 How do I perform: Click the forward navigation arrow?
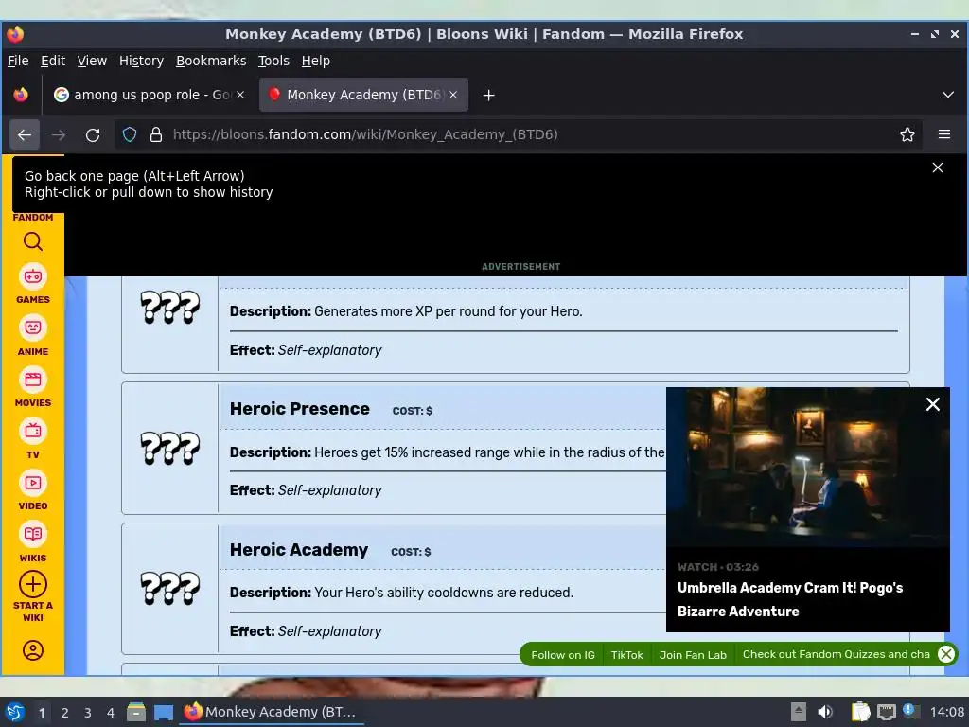(59, 134)
